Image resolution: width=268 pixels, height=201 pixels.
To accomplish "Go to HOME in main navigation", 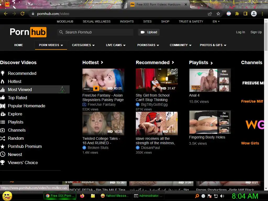I will pyautogui.click(x=19, y=45).
